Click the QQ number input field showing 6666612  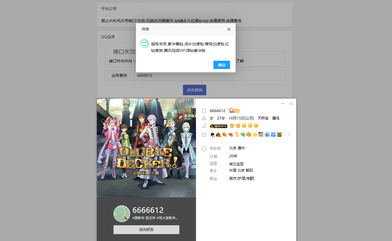(210, 75)
